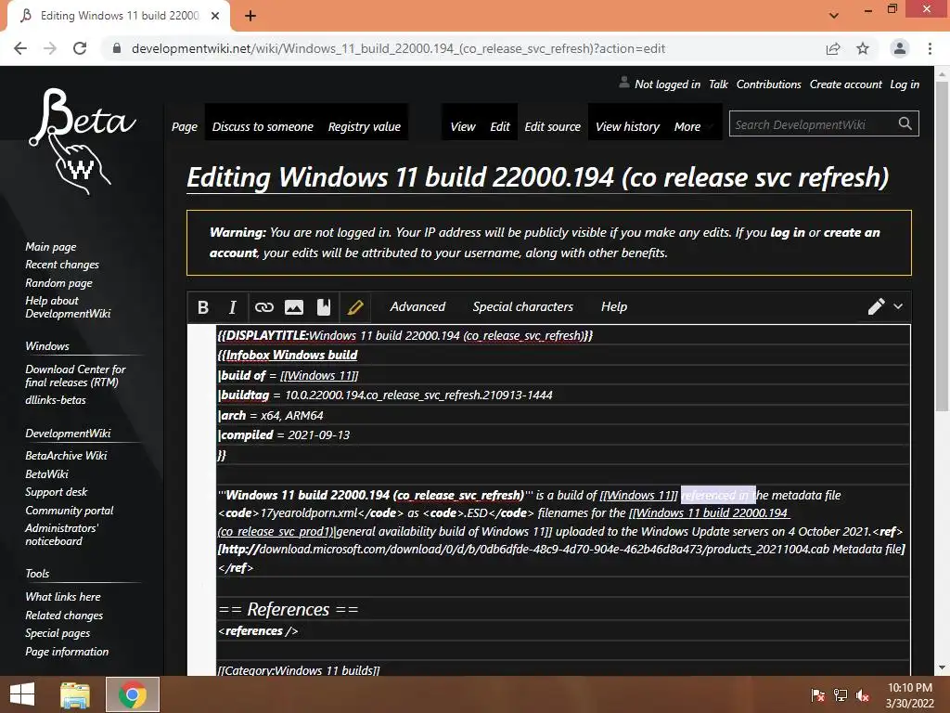Viewport: 950px width, 713px height.
Task: Open the Support desk
Action: tap(56, 492)
